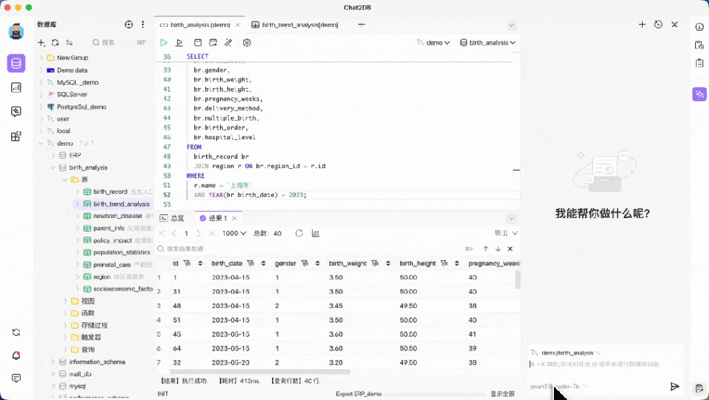Collapse the demo connection
Image resolution: width=709 pixels, height=400 pixels.
tap(41, 143)
